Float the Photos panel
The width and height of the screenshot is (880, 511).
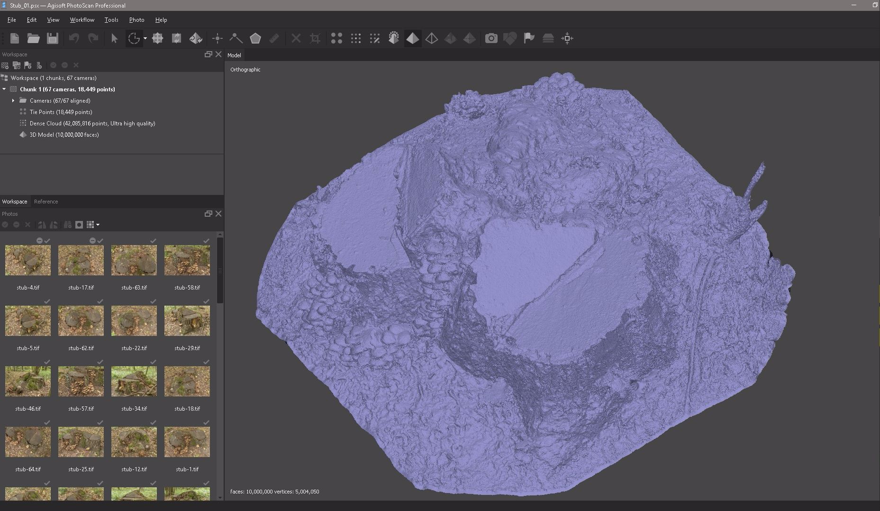208,214
